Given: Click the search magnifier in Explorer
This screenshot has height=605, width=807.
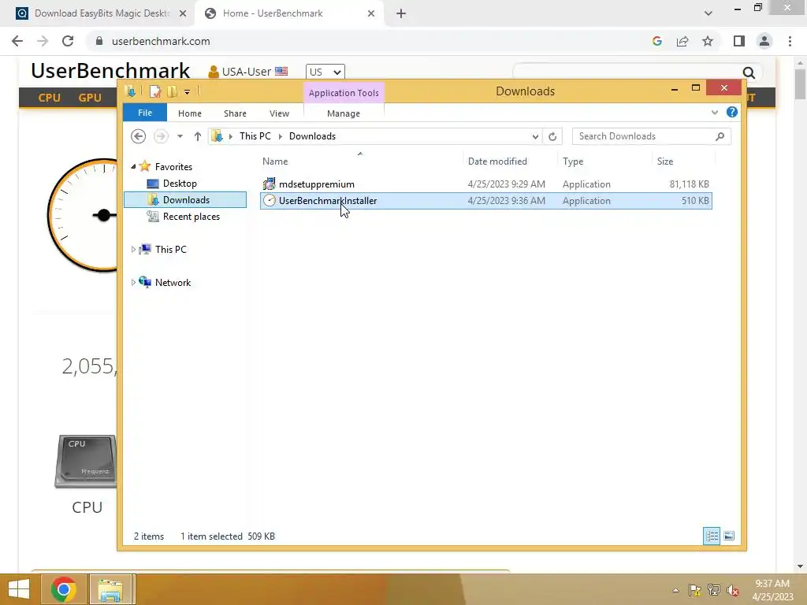Looking at the screenshot, I should (x=720, y=136).
